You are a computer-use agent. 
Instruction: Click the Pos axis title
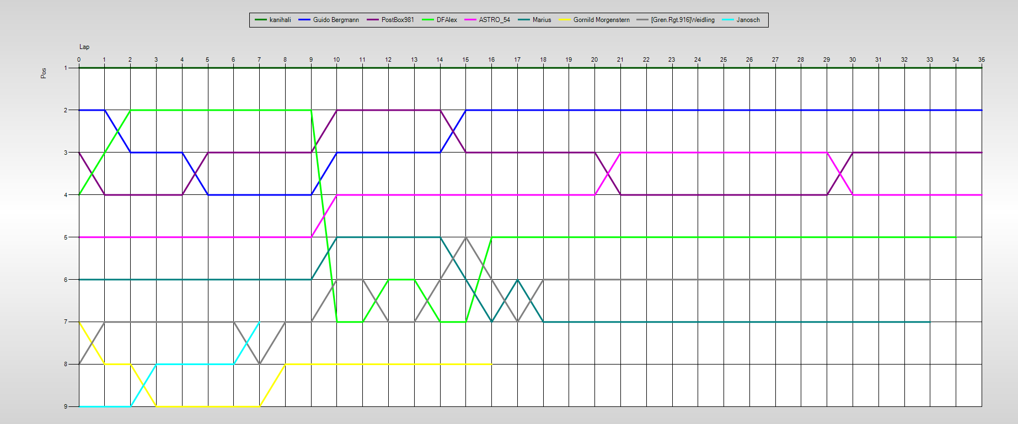click(x=44, y=73)
